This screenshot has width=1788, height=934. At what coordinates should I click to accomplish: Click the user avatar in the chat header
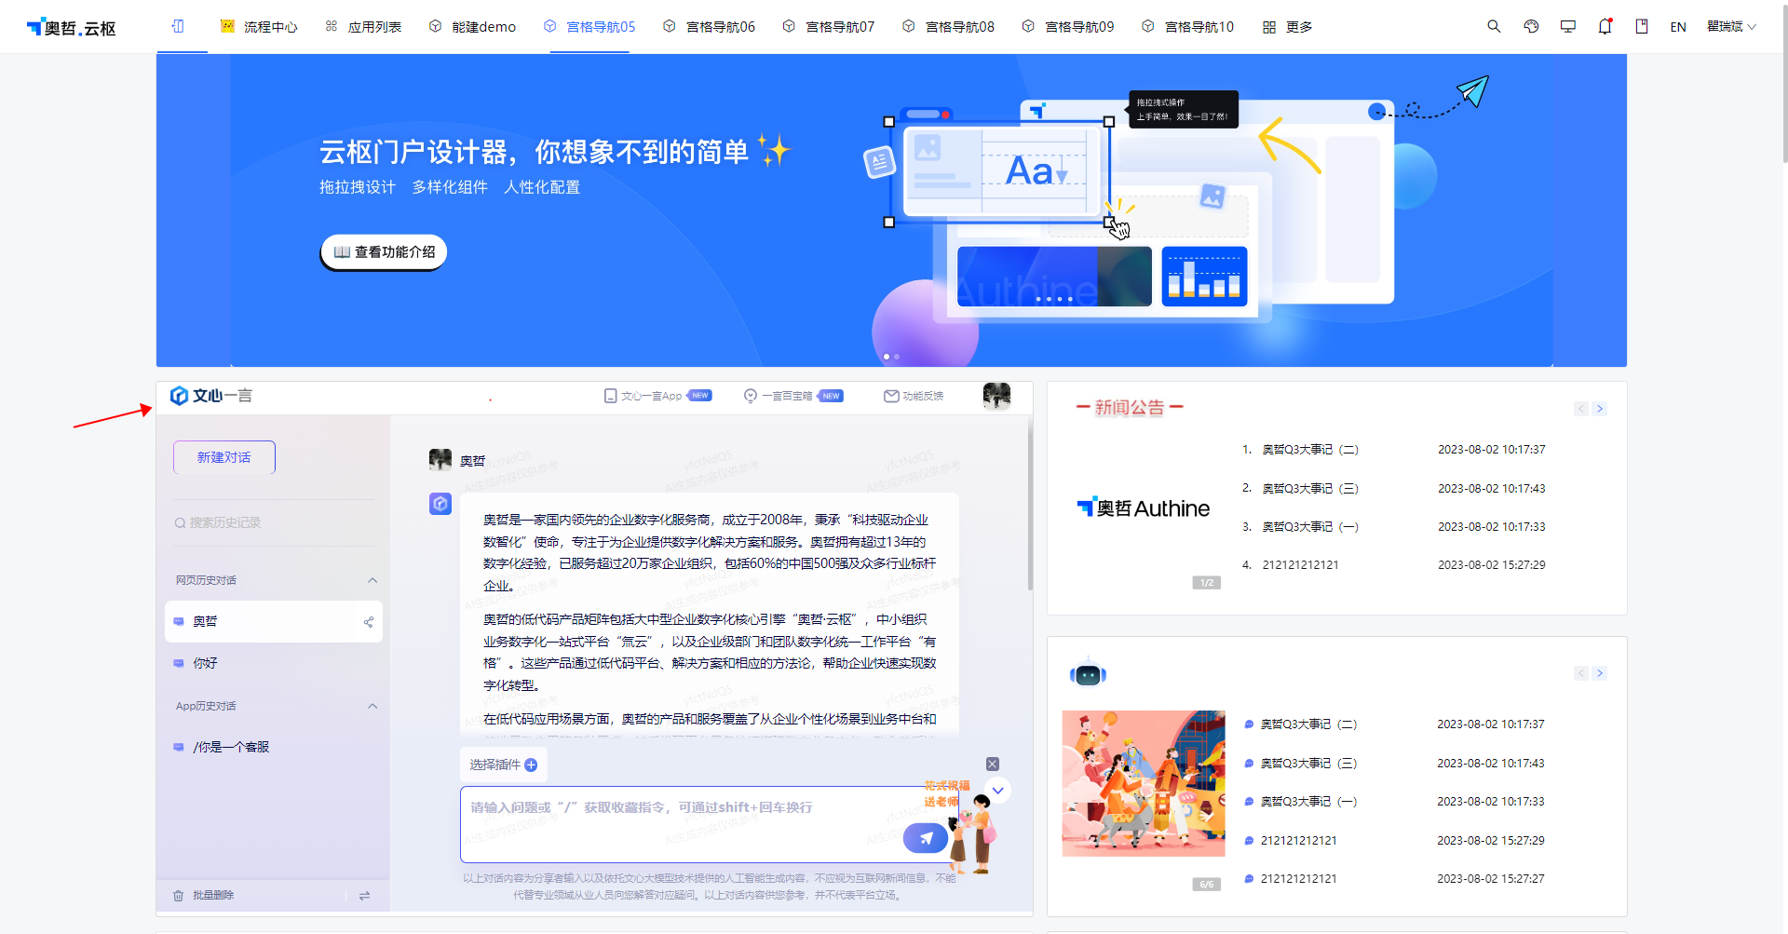click(996, 396)
